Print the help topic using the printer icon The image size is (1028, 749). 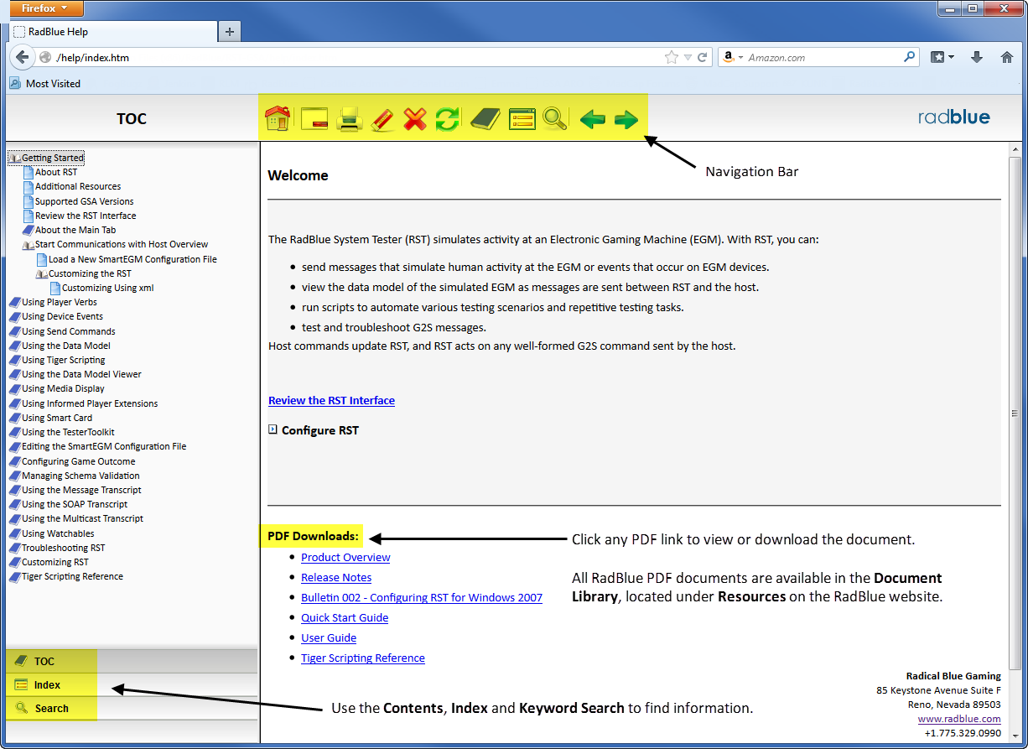pos(349,119)
